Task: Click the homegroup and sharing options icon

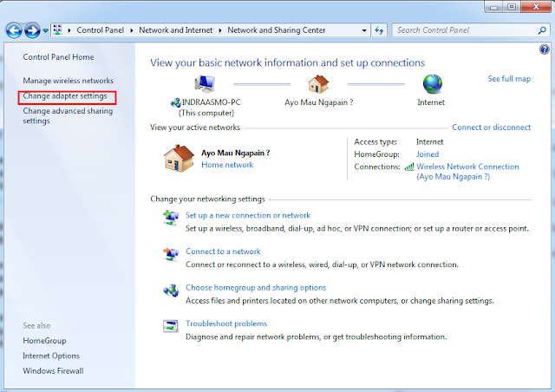Action: coord(170,291)
